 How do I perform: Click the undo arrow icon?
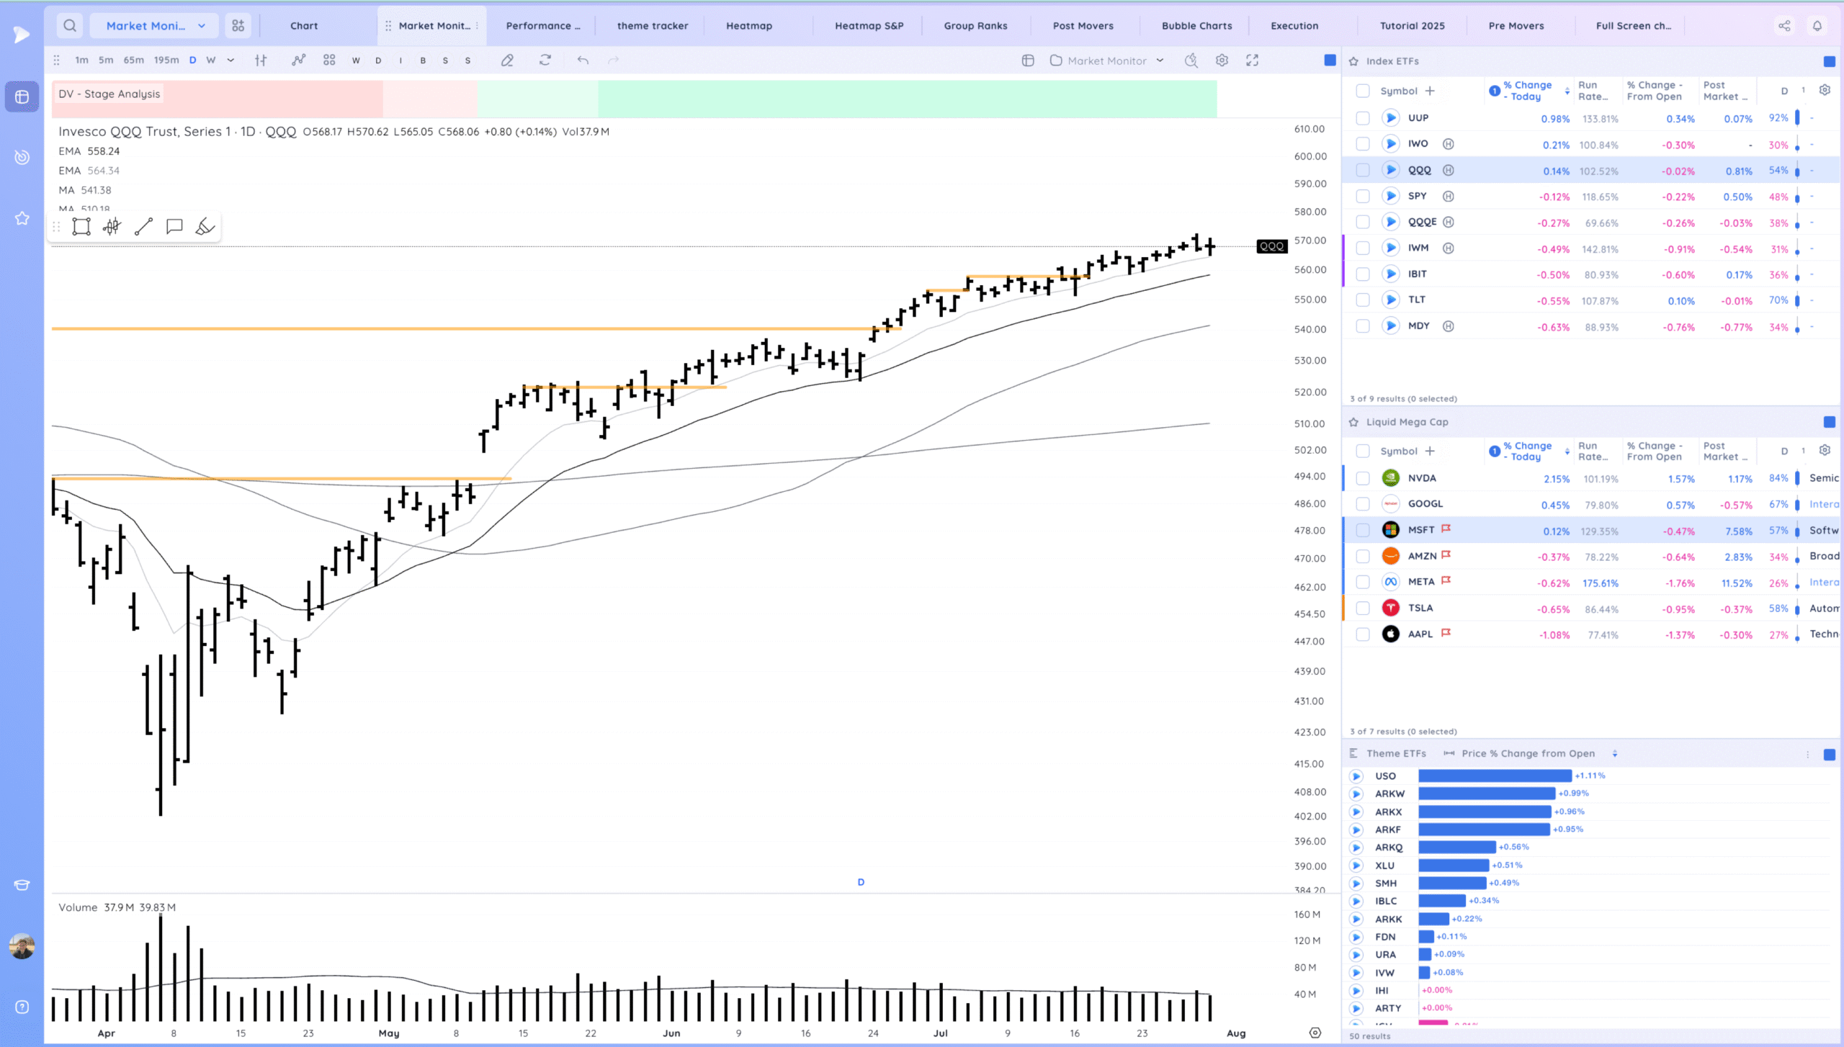click(583, 60)
